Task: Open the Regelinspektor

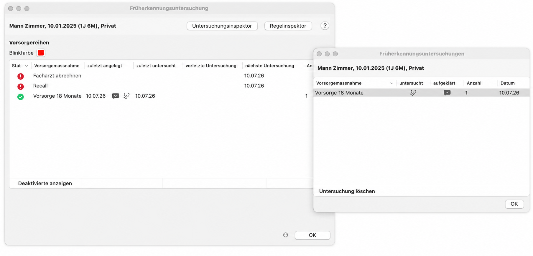Action: point(288,26)
